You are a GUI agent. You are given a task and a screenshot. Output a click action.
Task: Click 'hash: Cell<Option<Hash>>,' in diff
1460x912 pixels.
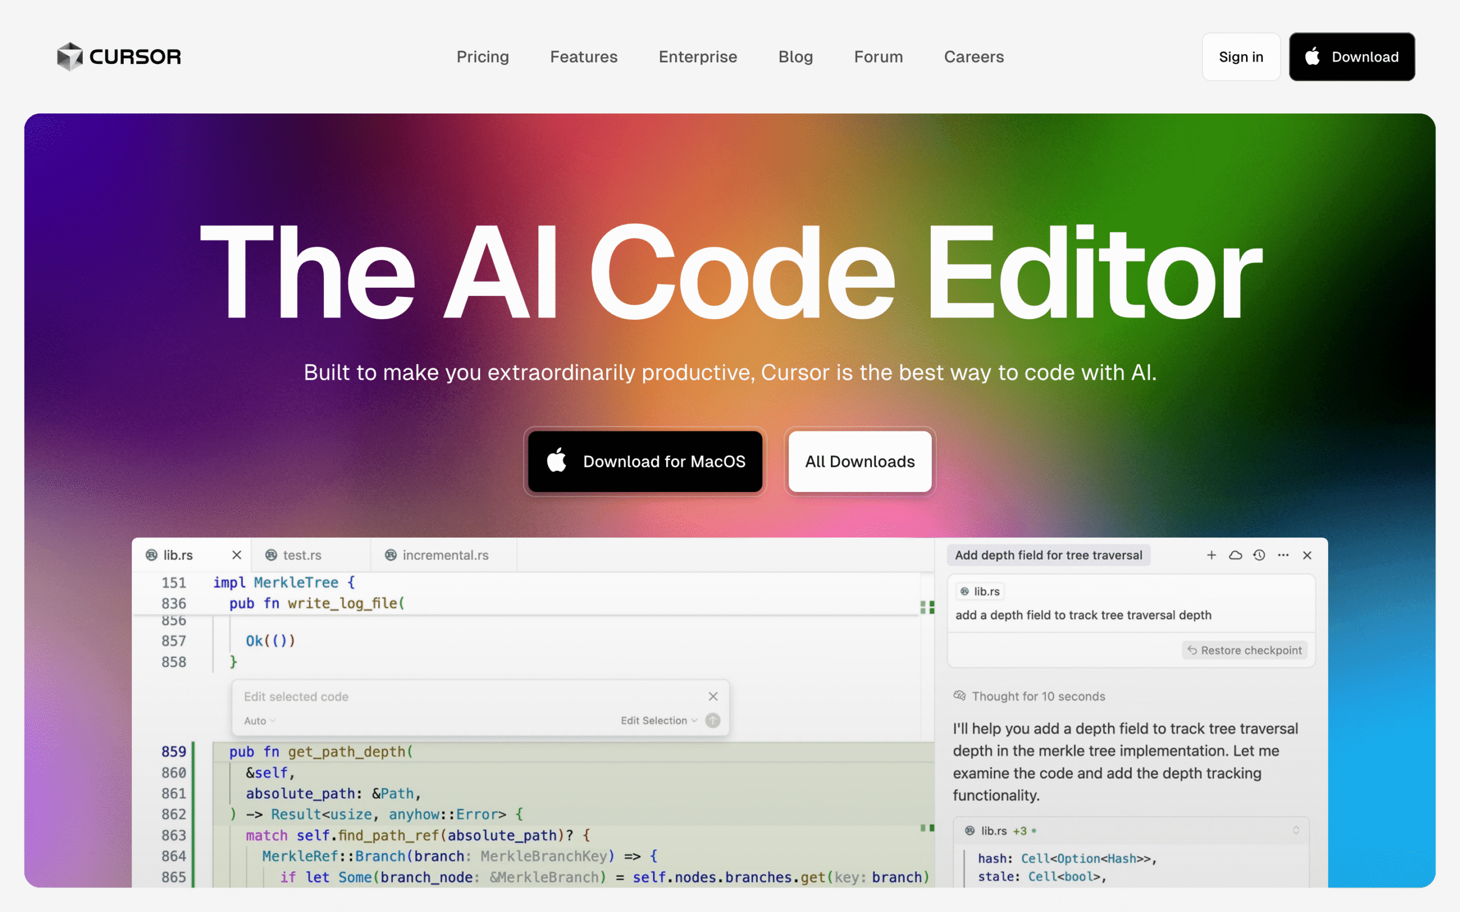(x=1067, y=858)
